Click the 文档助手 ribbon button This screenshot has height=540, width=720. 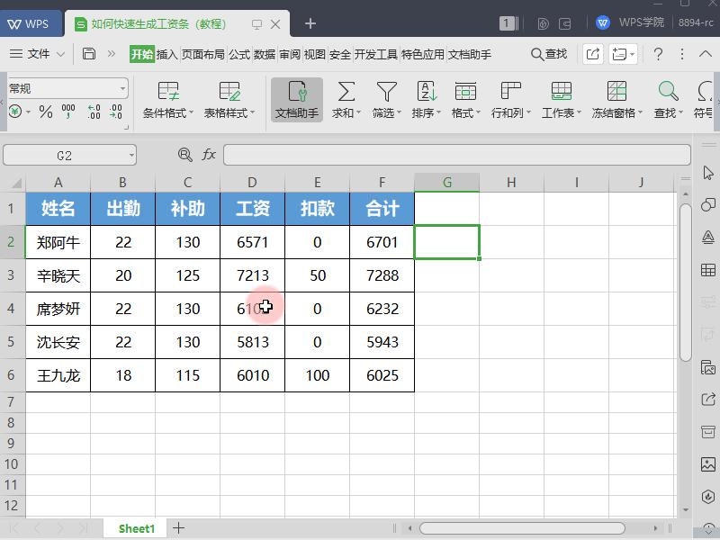(297, 100)
